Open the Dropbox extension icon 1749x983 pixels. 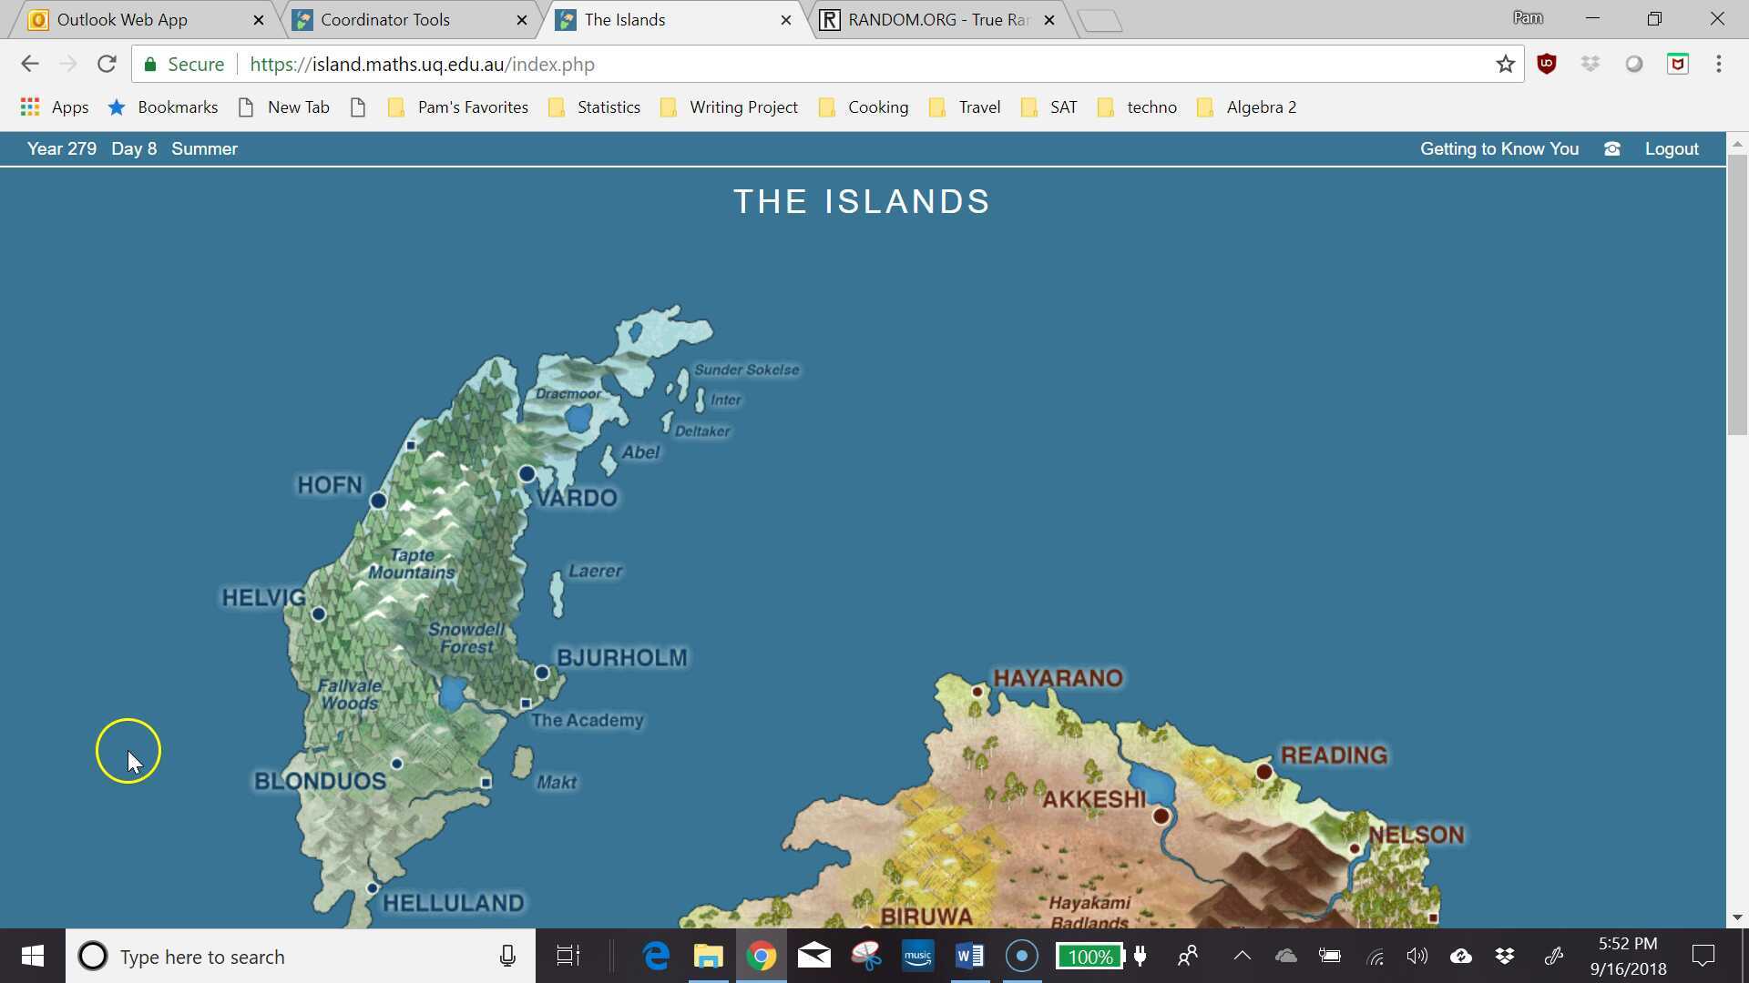coord(1590,64)
